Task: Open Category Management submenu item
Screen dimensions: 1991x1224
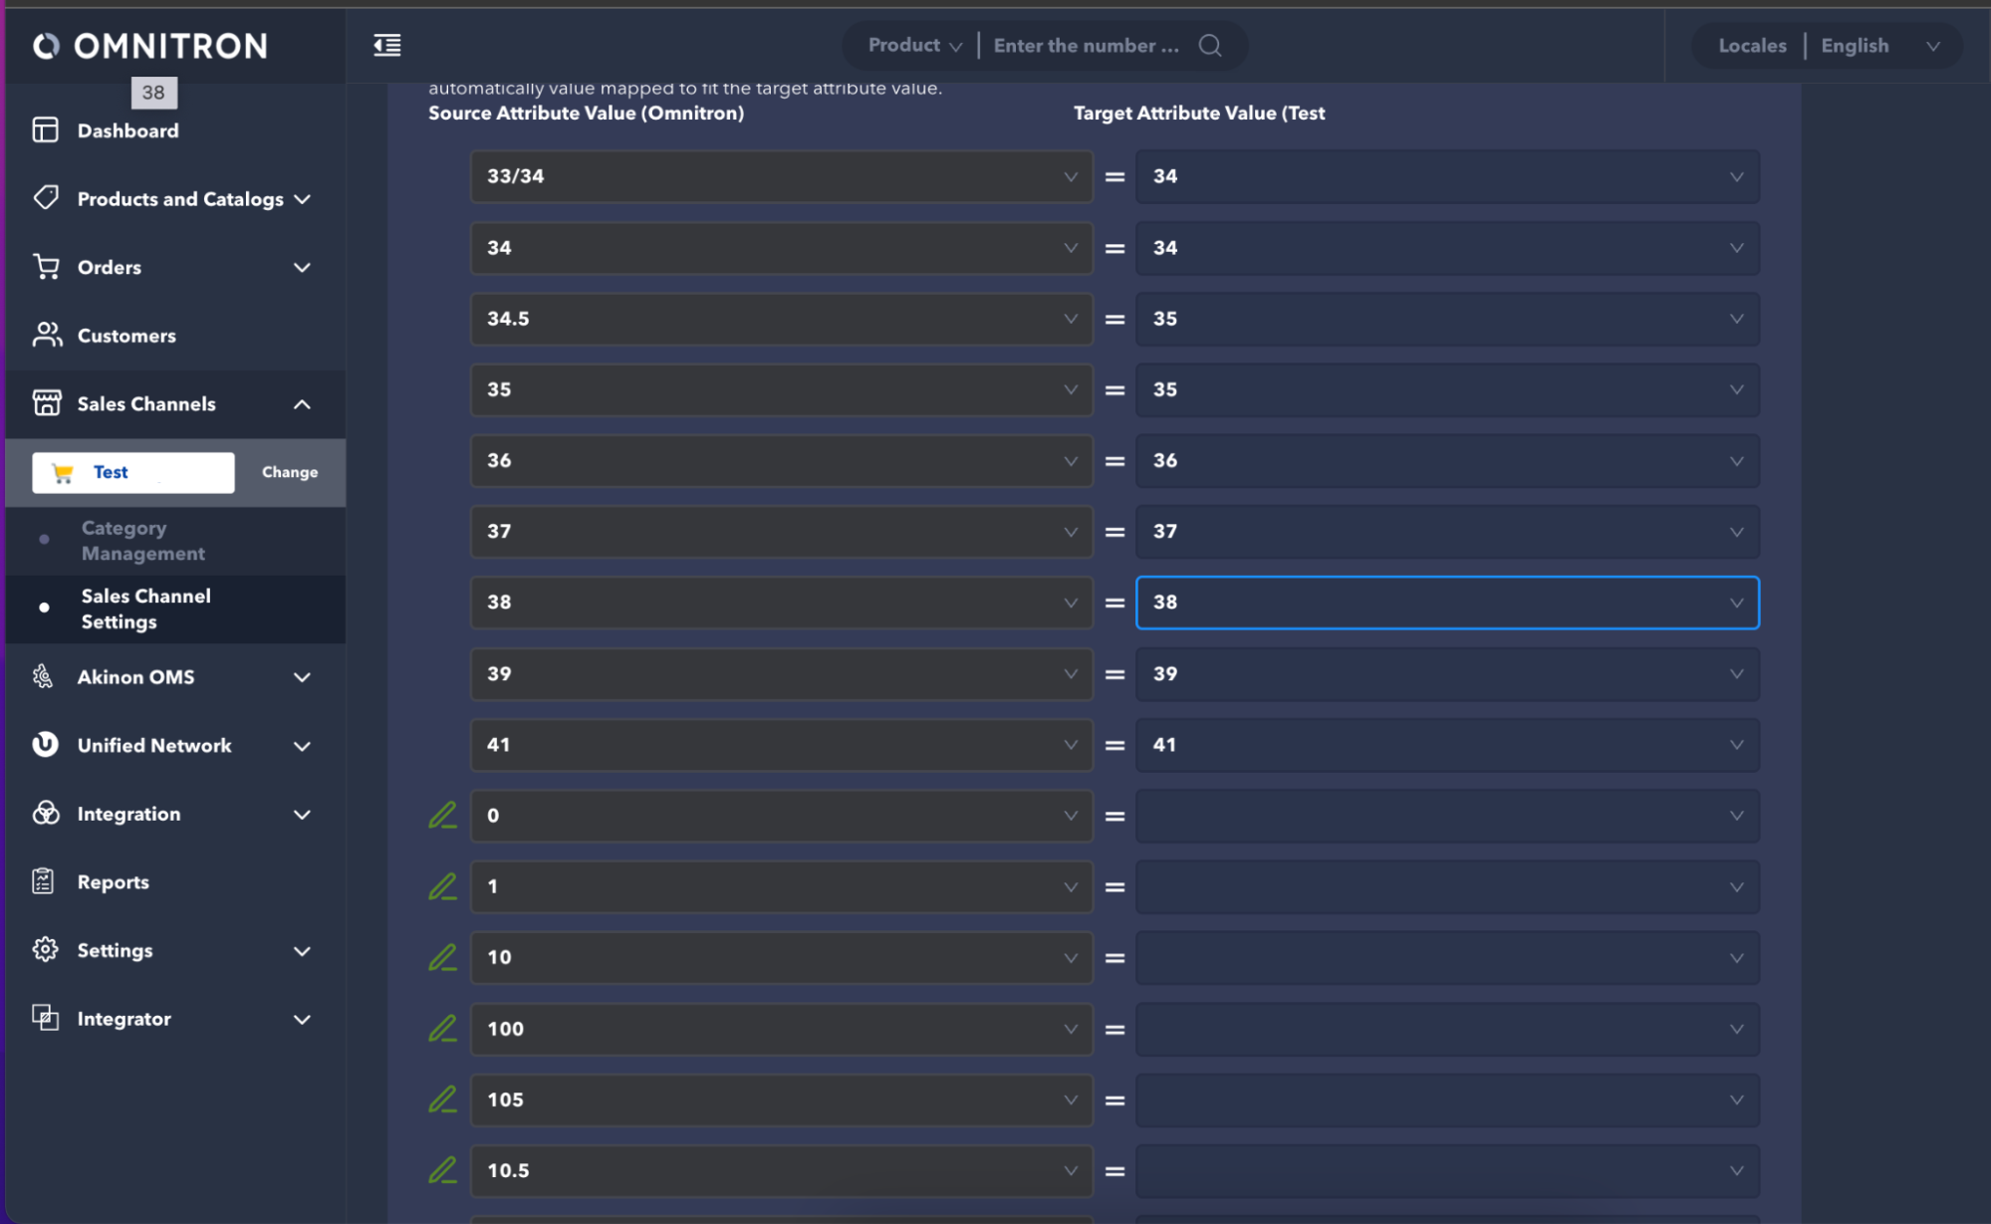Action: [x=142, y=541]
